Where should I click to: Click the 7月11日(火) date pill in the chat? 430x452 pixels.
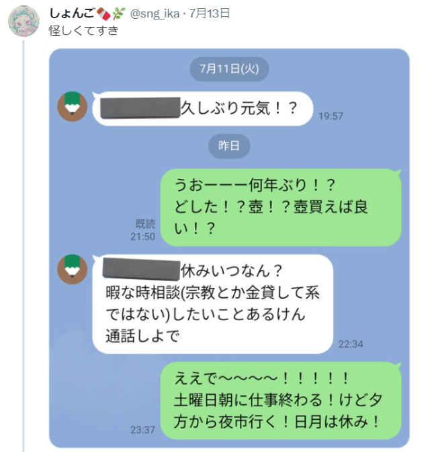point(229,68)
